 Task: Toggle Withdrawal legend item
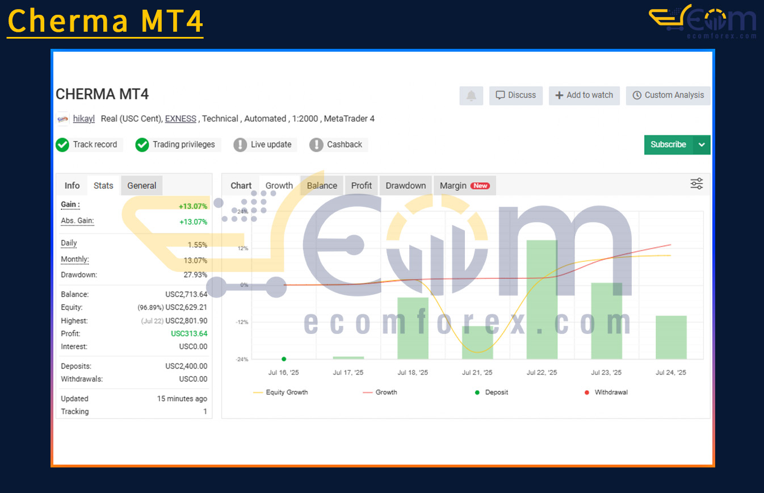coord(606,392)
